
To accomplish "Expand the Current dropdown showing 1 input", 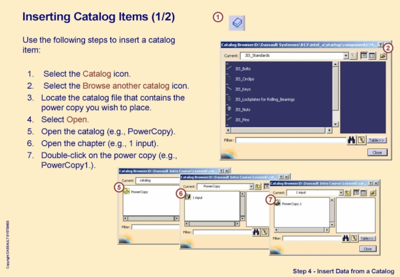I will [340, 192].
